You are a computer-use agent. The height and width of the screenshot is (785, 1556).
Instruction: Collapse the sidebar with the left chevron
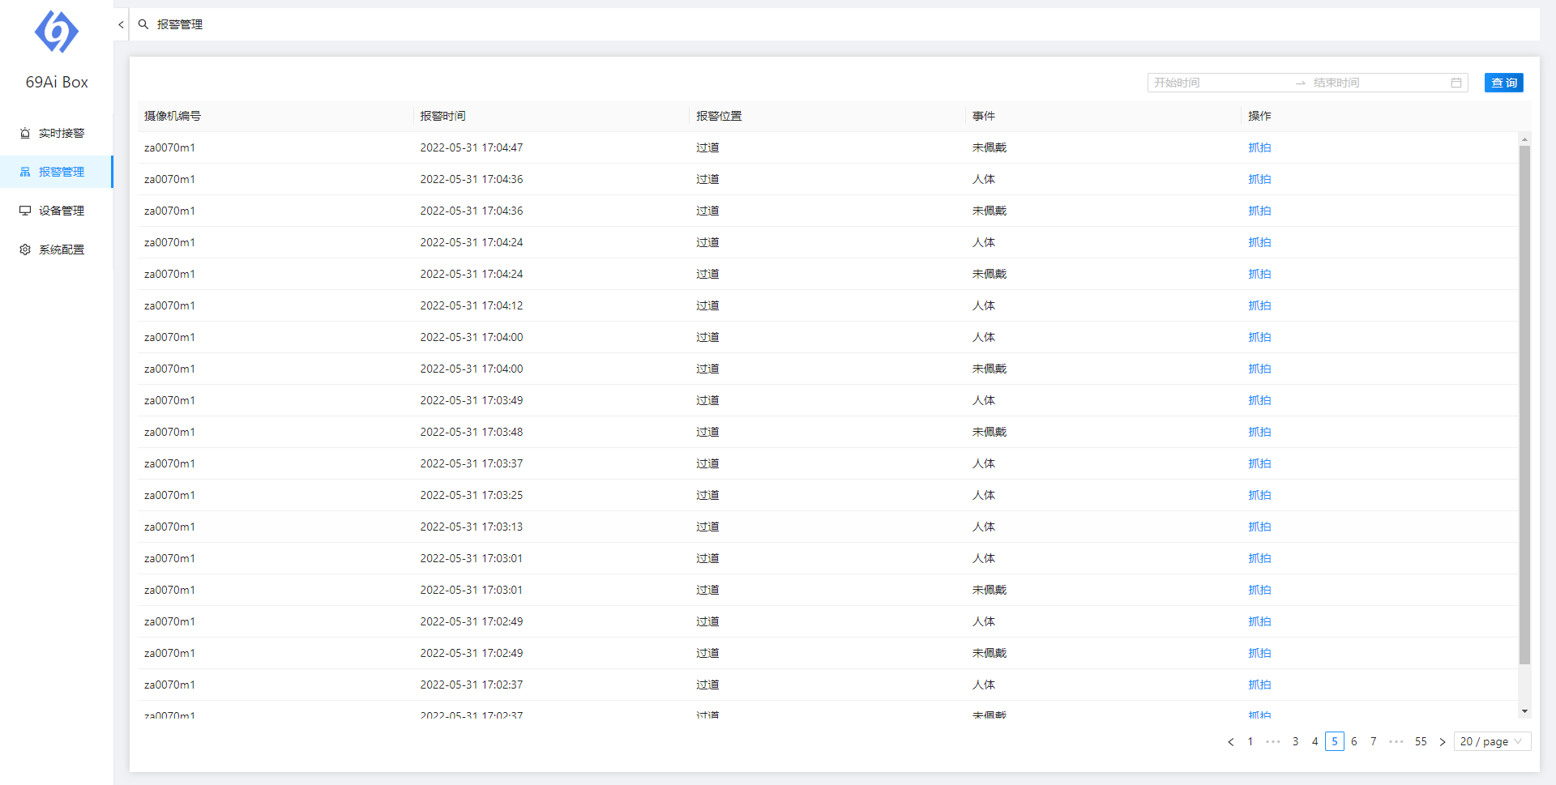coord(121,24)
